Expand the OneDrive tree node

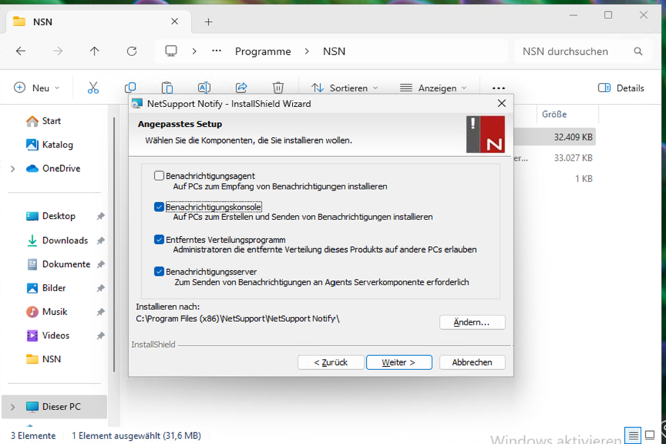pyautogui.click(x=13, y=168)
